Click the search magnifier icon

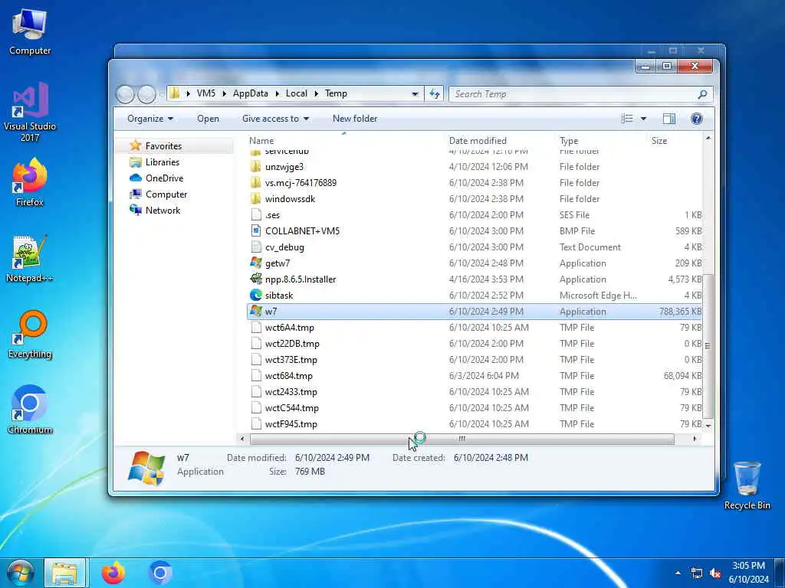pos(702,93)
